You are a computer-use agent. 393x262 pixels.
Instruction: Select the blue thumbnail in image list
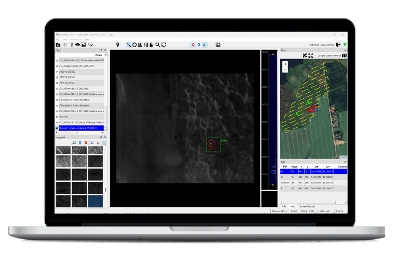[94, 201]
